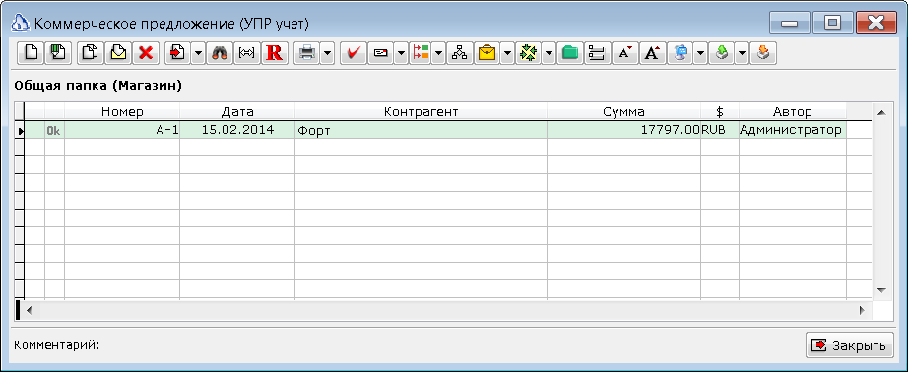Select the date cell 15.02.2014
The width and height of the screenshot is (908, 372).
pos(237,130)
